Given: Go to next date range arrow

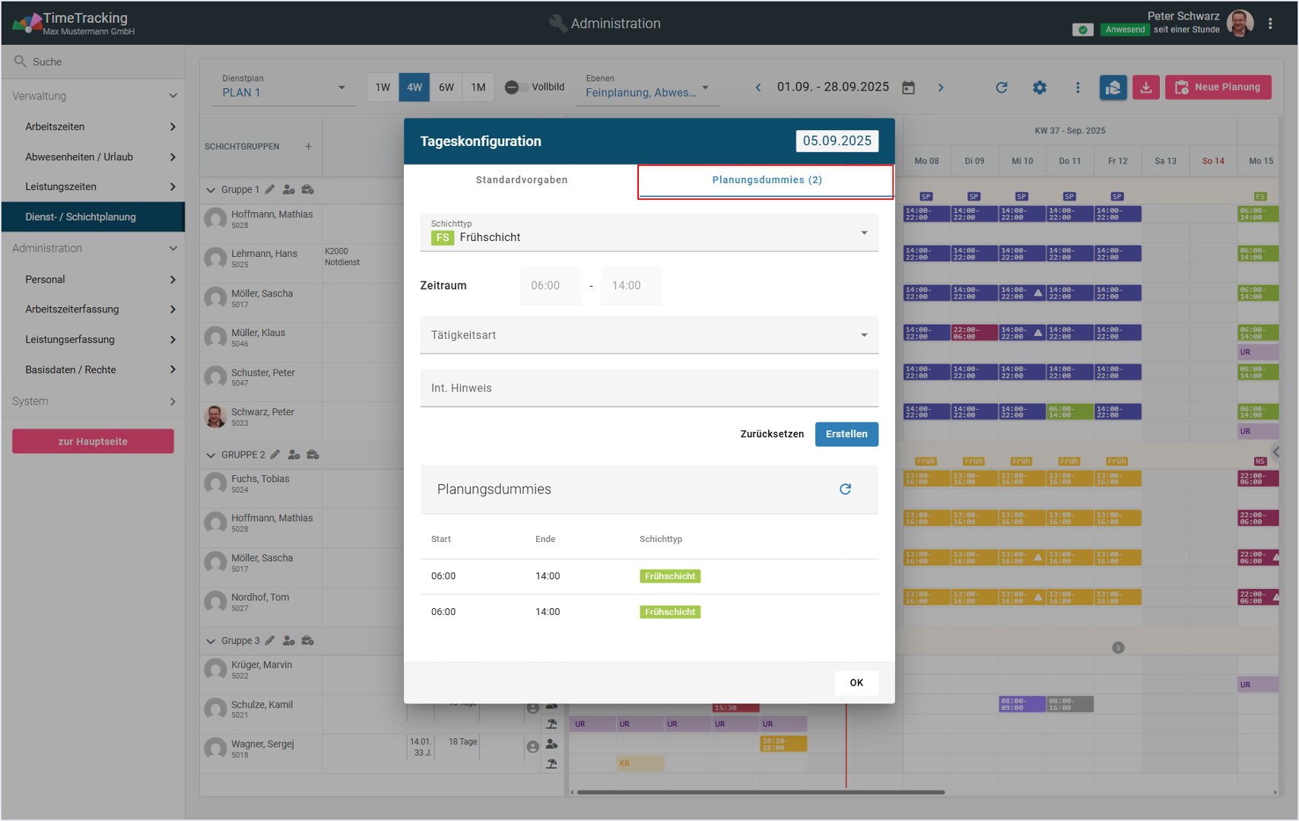Looking at the screenshot, I should pyautogui.click(x=941, y=87).
